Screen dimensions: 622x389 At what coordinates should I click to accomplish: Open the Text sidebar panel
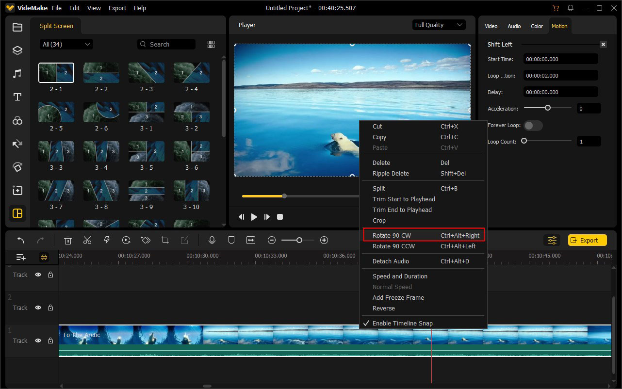17,97
